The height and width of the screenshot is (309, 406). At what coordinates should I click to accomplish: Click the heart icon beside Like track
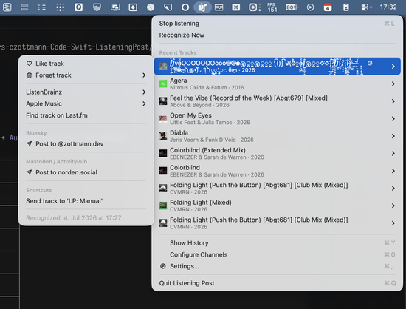tap(30, 64)
